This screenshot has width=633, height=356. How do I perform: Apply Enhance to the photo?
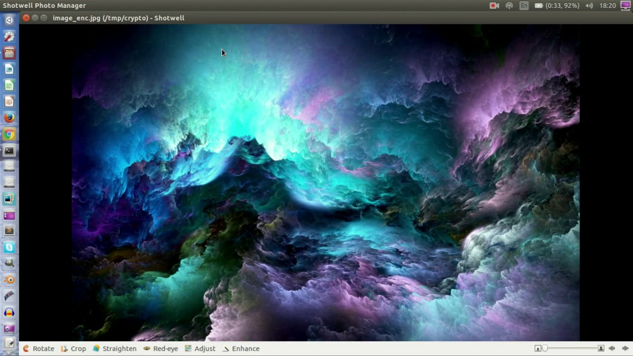pyautogui.click(x=241, y=349)
